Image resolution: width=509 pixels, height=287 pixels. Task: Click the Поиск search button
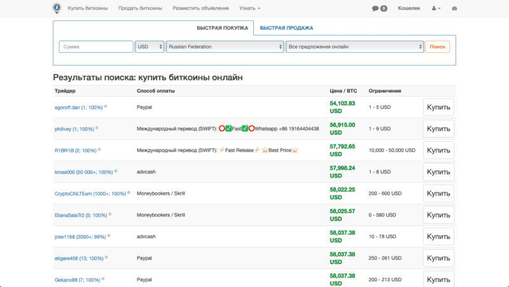tap(438, 46)
